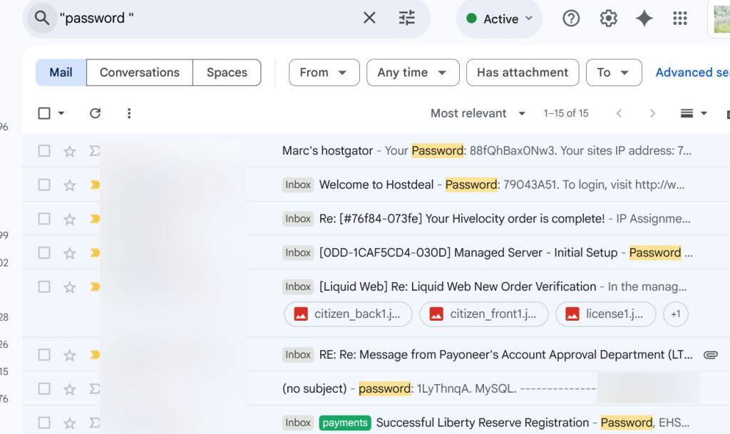Show the +1 additional attachment
This screenshot has width=730, height=434.
point(676,314)
